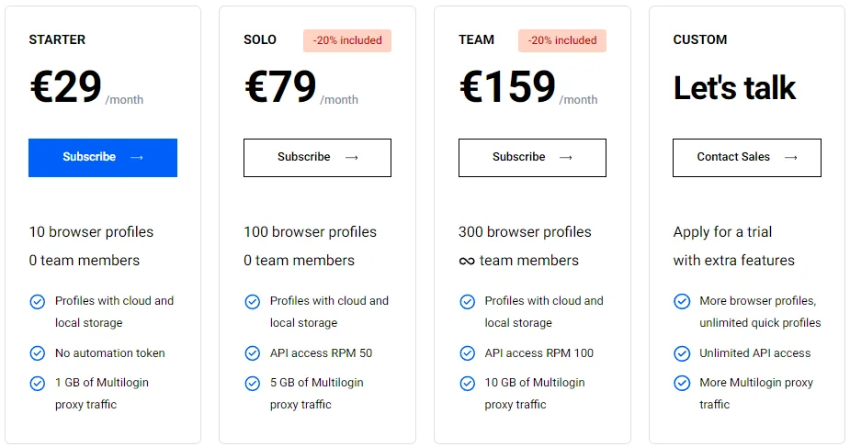Subscribe to the Solo €79 plan

click(x=317, y=158)
